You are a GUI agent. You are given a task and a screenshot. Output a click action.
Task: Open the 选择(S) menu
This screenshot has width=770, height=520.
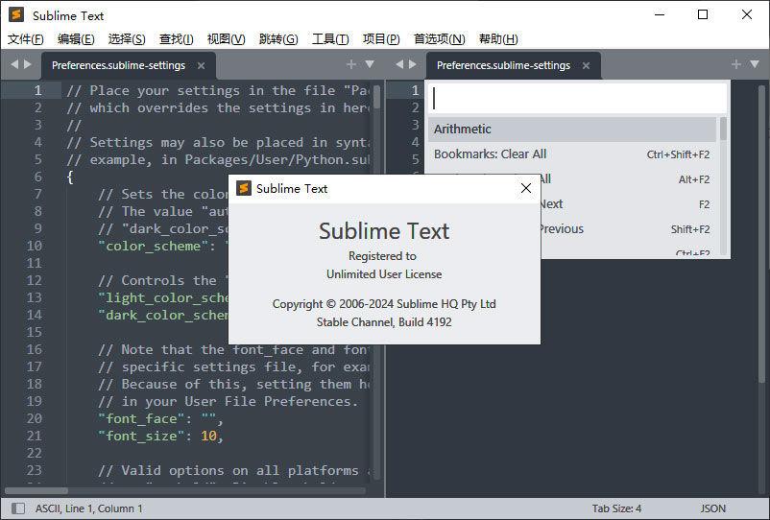click(x=126, y=38)
